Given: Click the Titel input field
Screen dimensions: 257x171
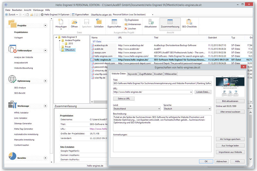Looking at the screenshot, I should pyautogui.click(x=162, y=83).
